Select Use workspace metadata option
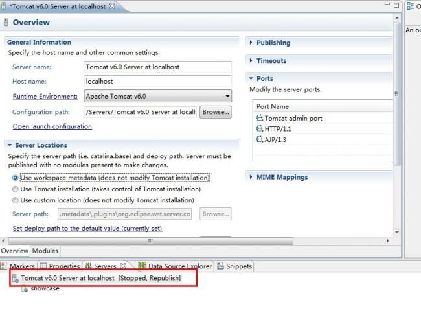 pyautogui.click(x=16, y=178)
